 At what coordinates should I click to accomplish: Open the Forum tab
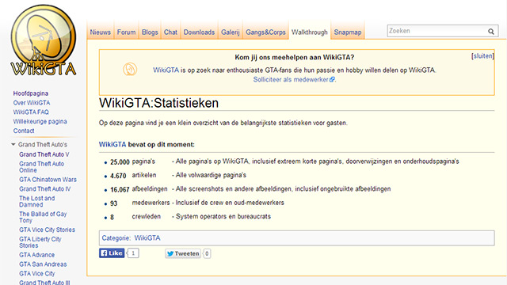click(126, 32)
